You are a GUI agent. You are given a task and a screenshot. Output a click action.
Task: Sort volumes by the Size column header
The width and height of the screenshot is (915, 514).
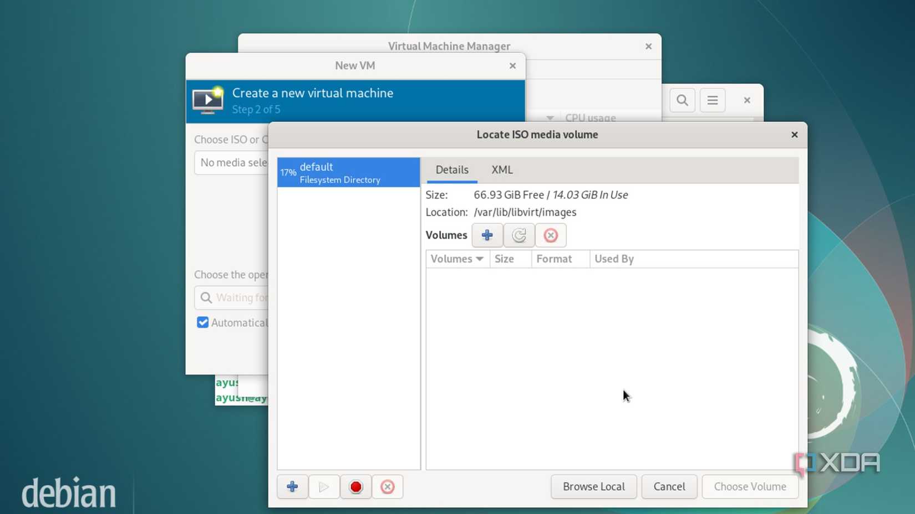click(504, 259)
